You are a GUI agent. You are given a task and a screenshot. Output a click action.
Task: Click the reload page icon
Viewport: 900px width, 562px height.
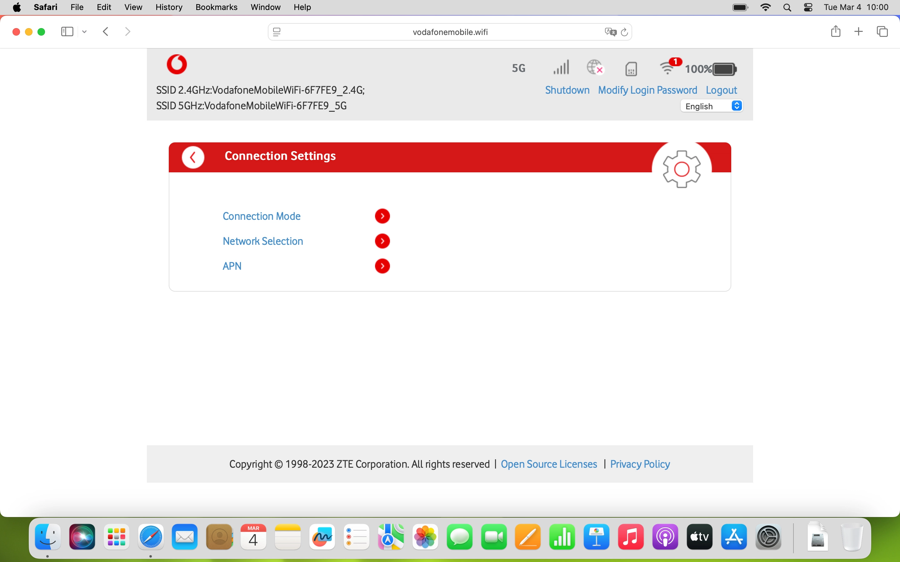[625, 32]
